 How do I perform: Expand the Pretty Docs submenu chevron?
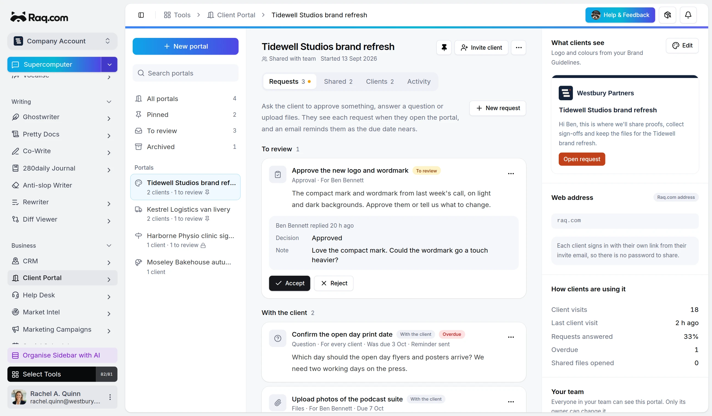tap(109, 136)
